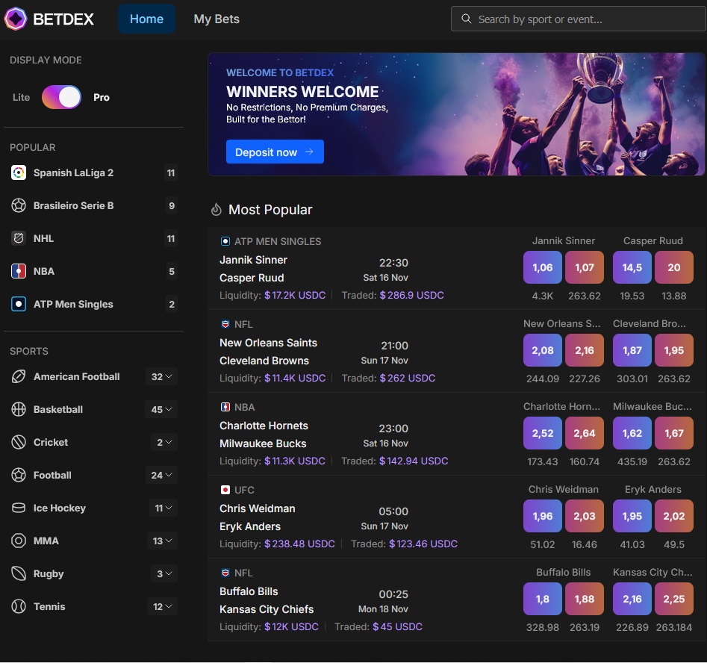Click the Rugby ball icon
Image resolution: width=707 pixels, height=663 pixels.
tap(19, 573)
